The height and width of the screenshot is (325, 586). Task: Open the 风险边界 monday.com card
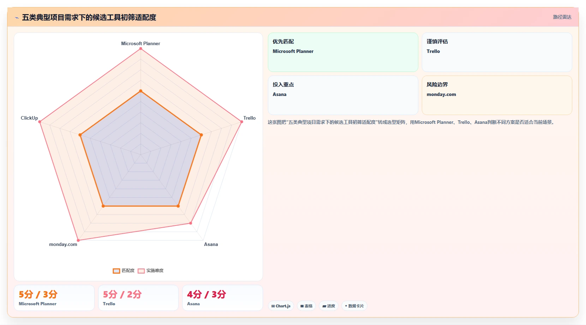pos(497,95)
